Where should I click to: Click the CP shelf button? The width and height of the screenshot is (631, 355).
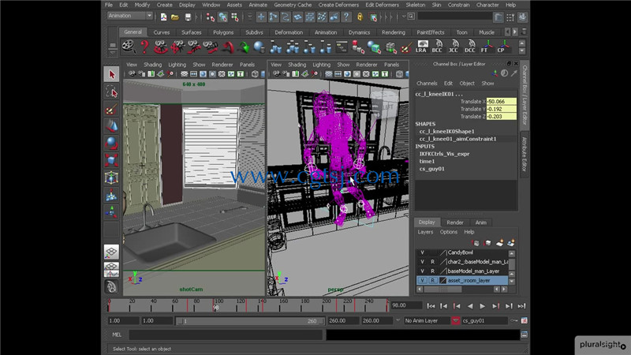pyautogui.click(x=502, y=47)
